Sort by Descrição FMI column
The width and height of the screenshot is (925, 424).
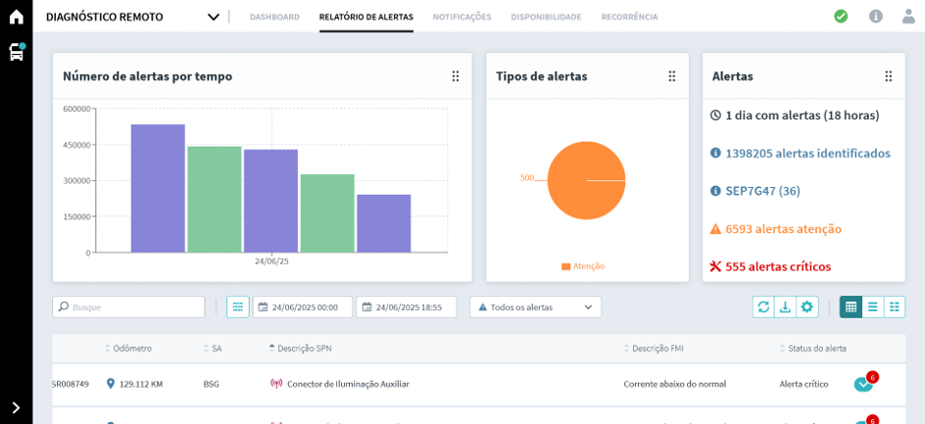coord(654,349)
